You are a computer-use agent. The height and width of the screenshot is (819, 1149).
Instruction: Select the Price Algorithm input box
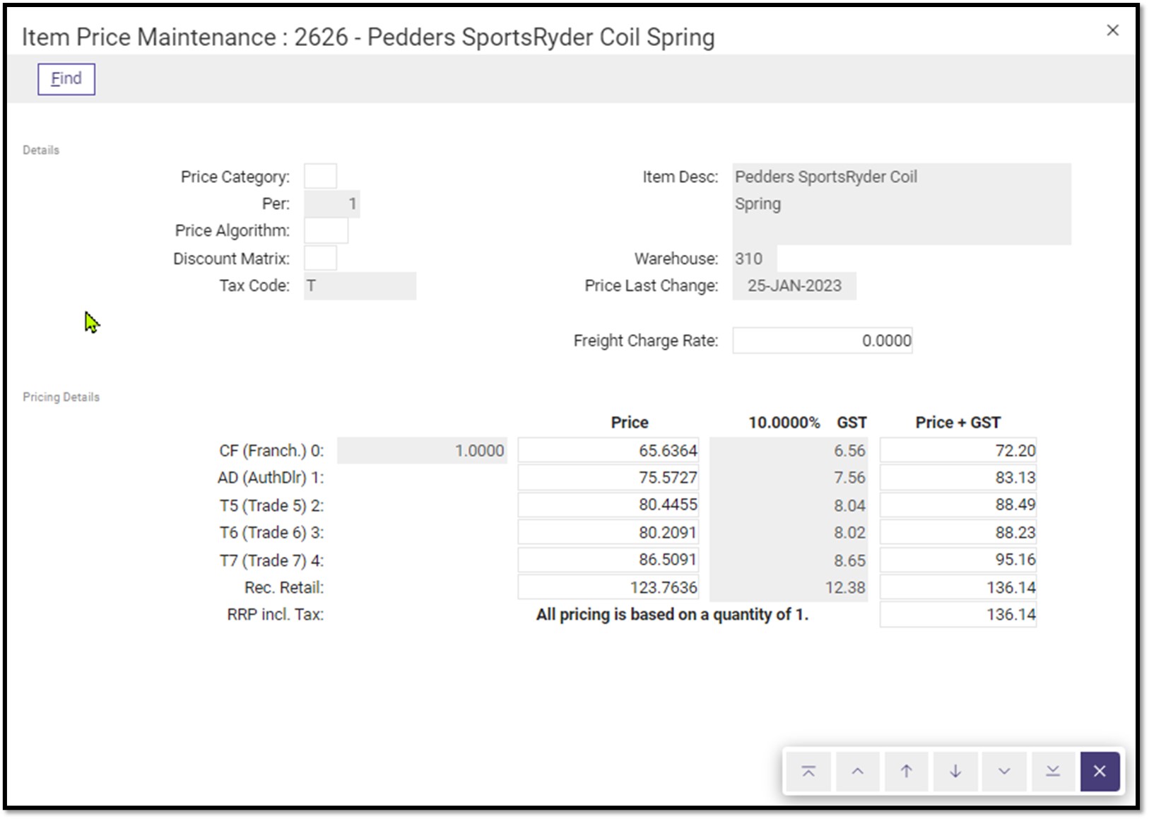click(x=326, y=230)
